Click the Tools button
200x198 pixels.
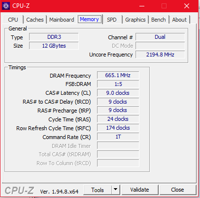pyautogui.click(x=98, y=190)
